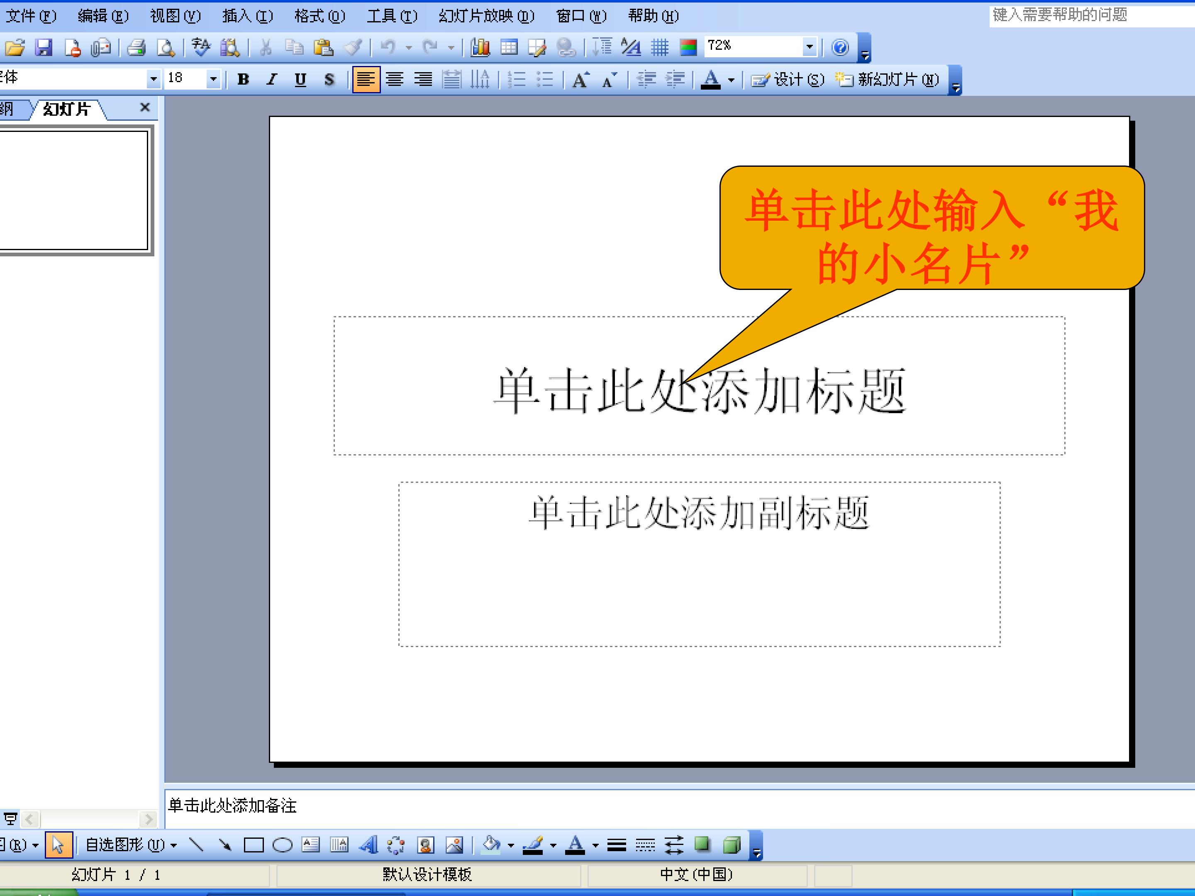
Task: Click the 设计 (Design) button
Action: [x=788, y=80]
